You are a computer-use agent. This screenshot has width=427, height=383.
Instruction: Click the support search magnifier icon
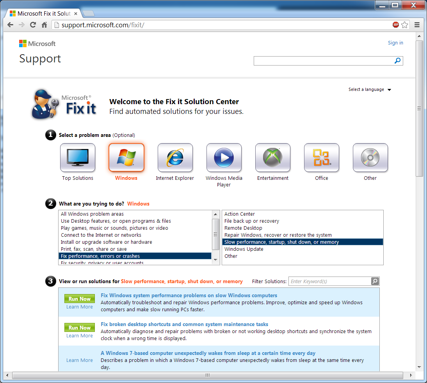coord(397,61)
